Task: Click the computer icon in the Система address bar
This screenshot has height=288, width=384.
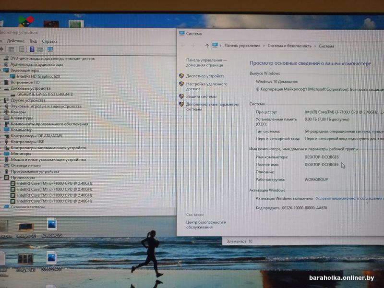Action: coord(215,46)
